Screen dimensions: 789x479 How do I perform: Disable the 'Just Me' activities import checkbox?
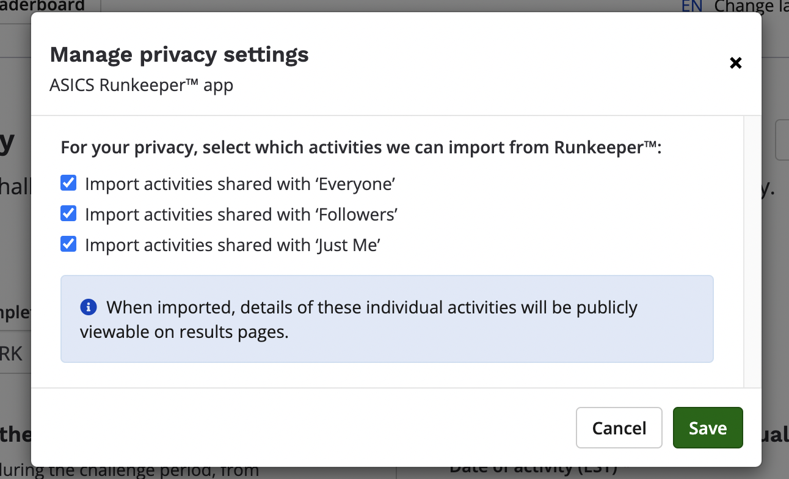68,244
